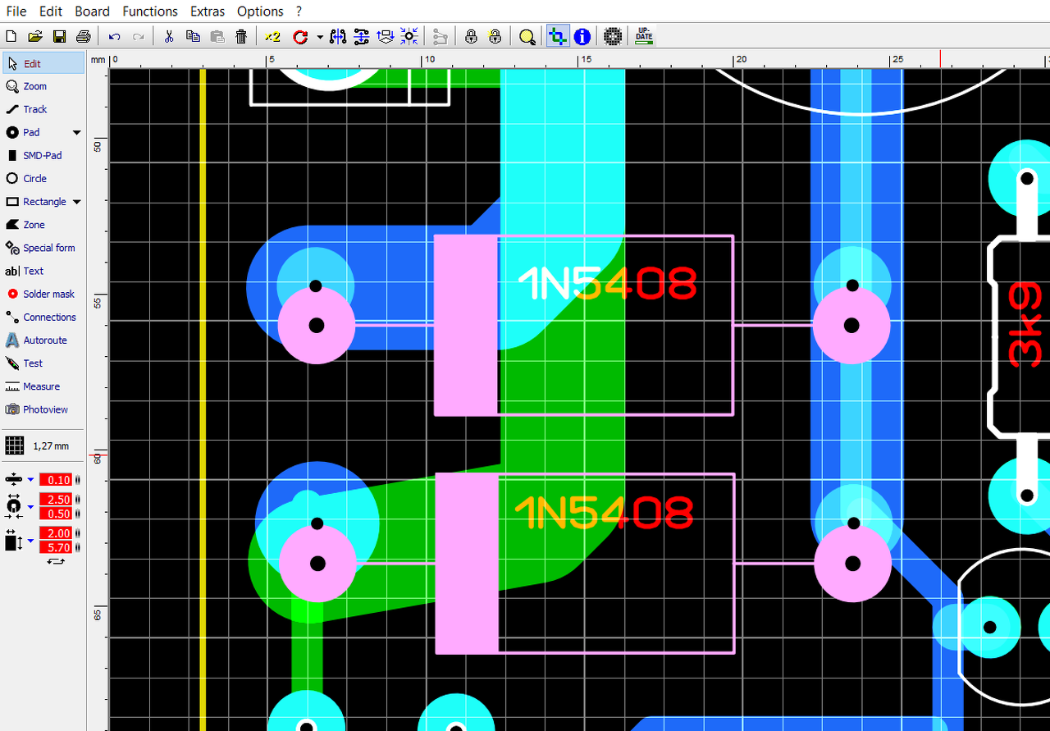Click the UPDATE toolbar button

644,36
